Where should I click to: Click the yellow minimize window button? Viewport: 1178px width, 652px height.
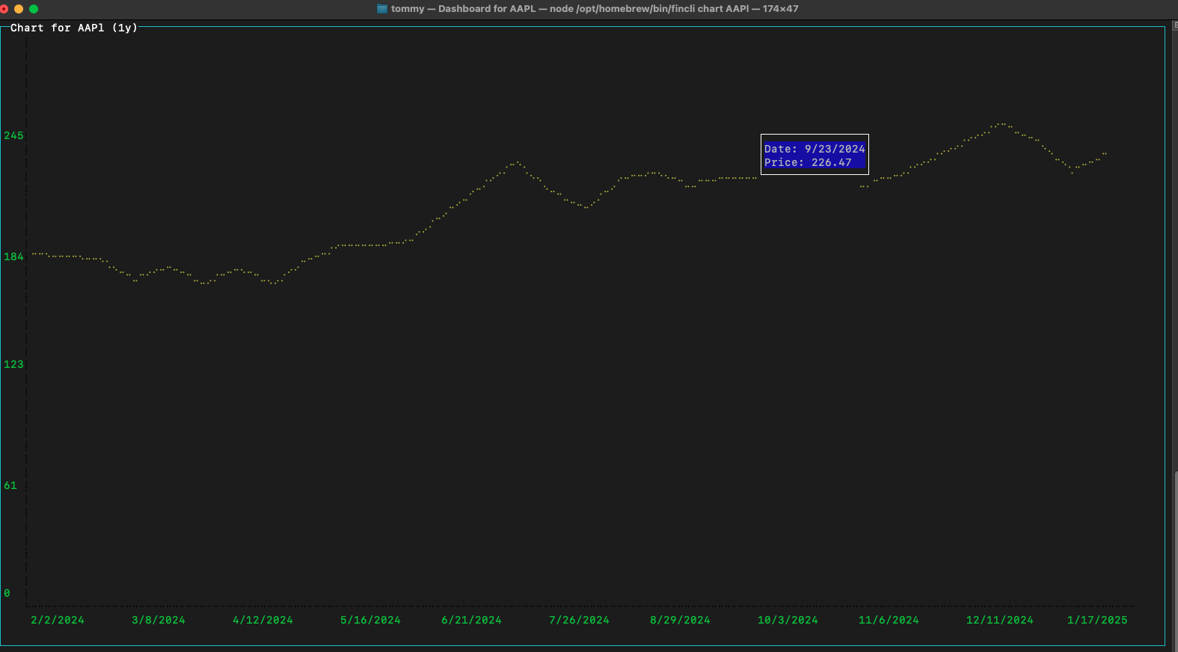coord(19,9)
